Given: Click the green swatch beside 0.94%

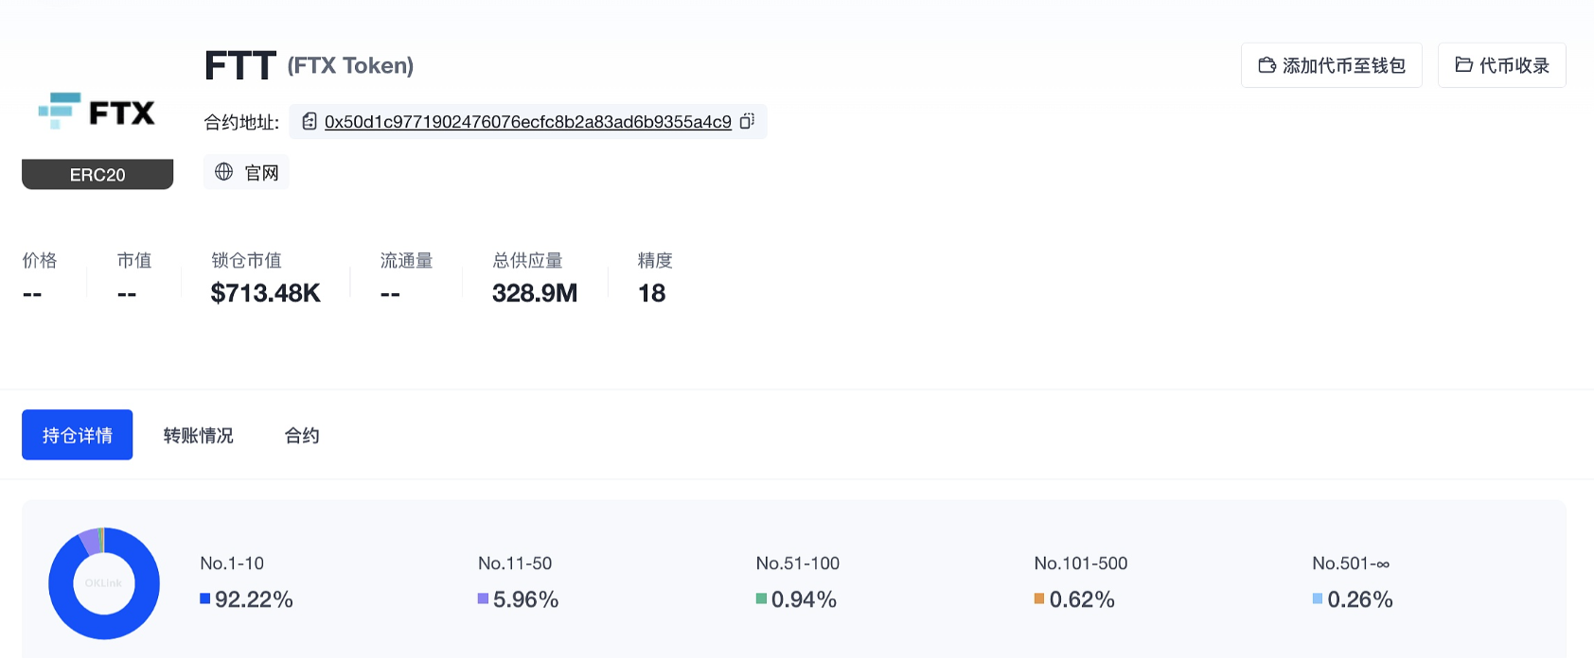Looking at the screenshot, I should [761, 598].
